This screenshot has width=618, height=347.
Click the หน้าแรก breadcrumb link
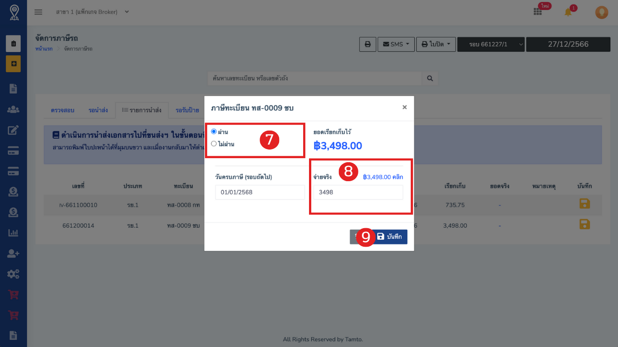point(44,48)
